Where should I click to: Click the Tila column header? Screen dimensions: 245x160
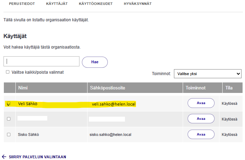229,88
